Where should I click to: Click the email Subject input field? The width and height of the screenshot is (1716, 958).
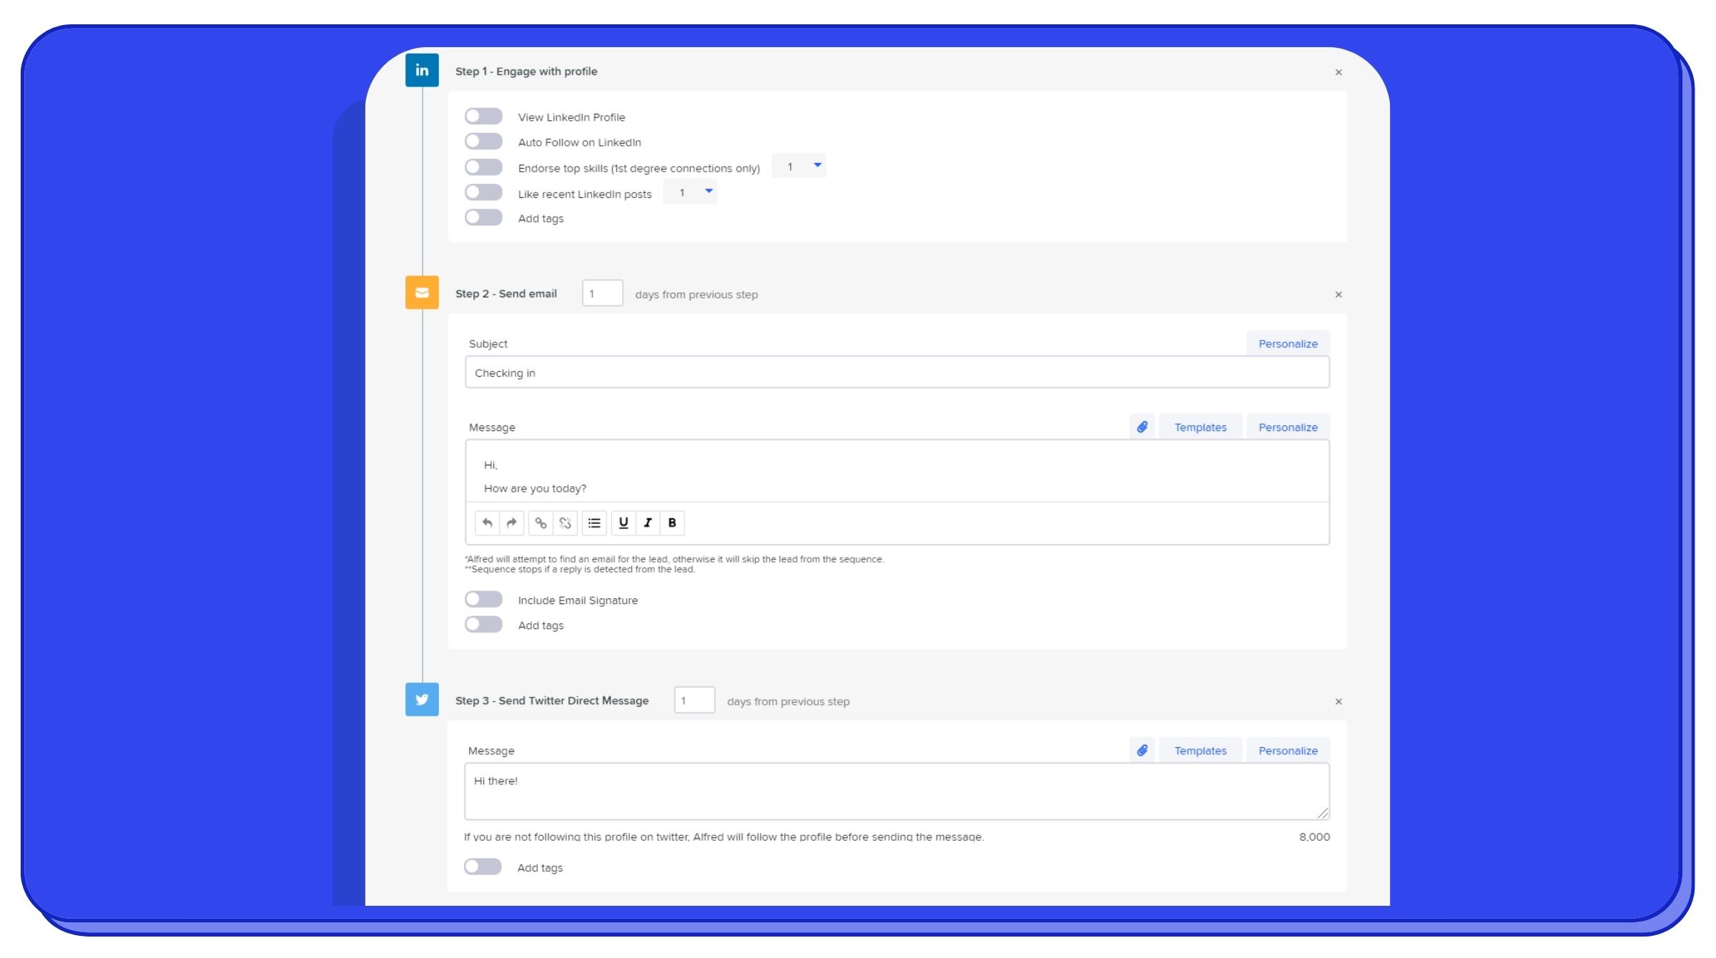click(897, 372)
